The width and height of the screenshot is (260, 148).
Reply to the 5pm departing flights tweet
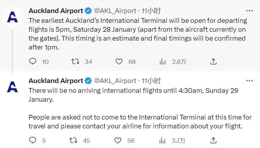coord(33,61)
